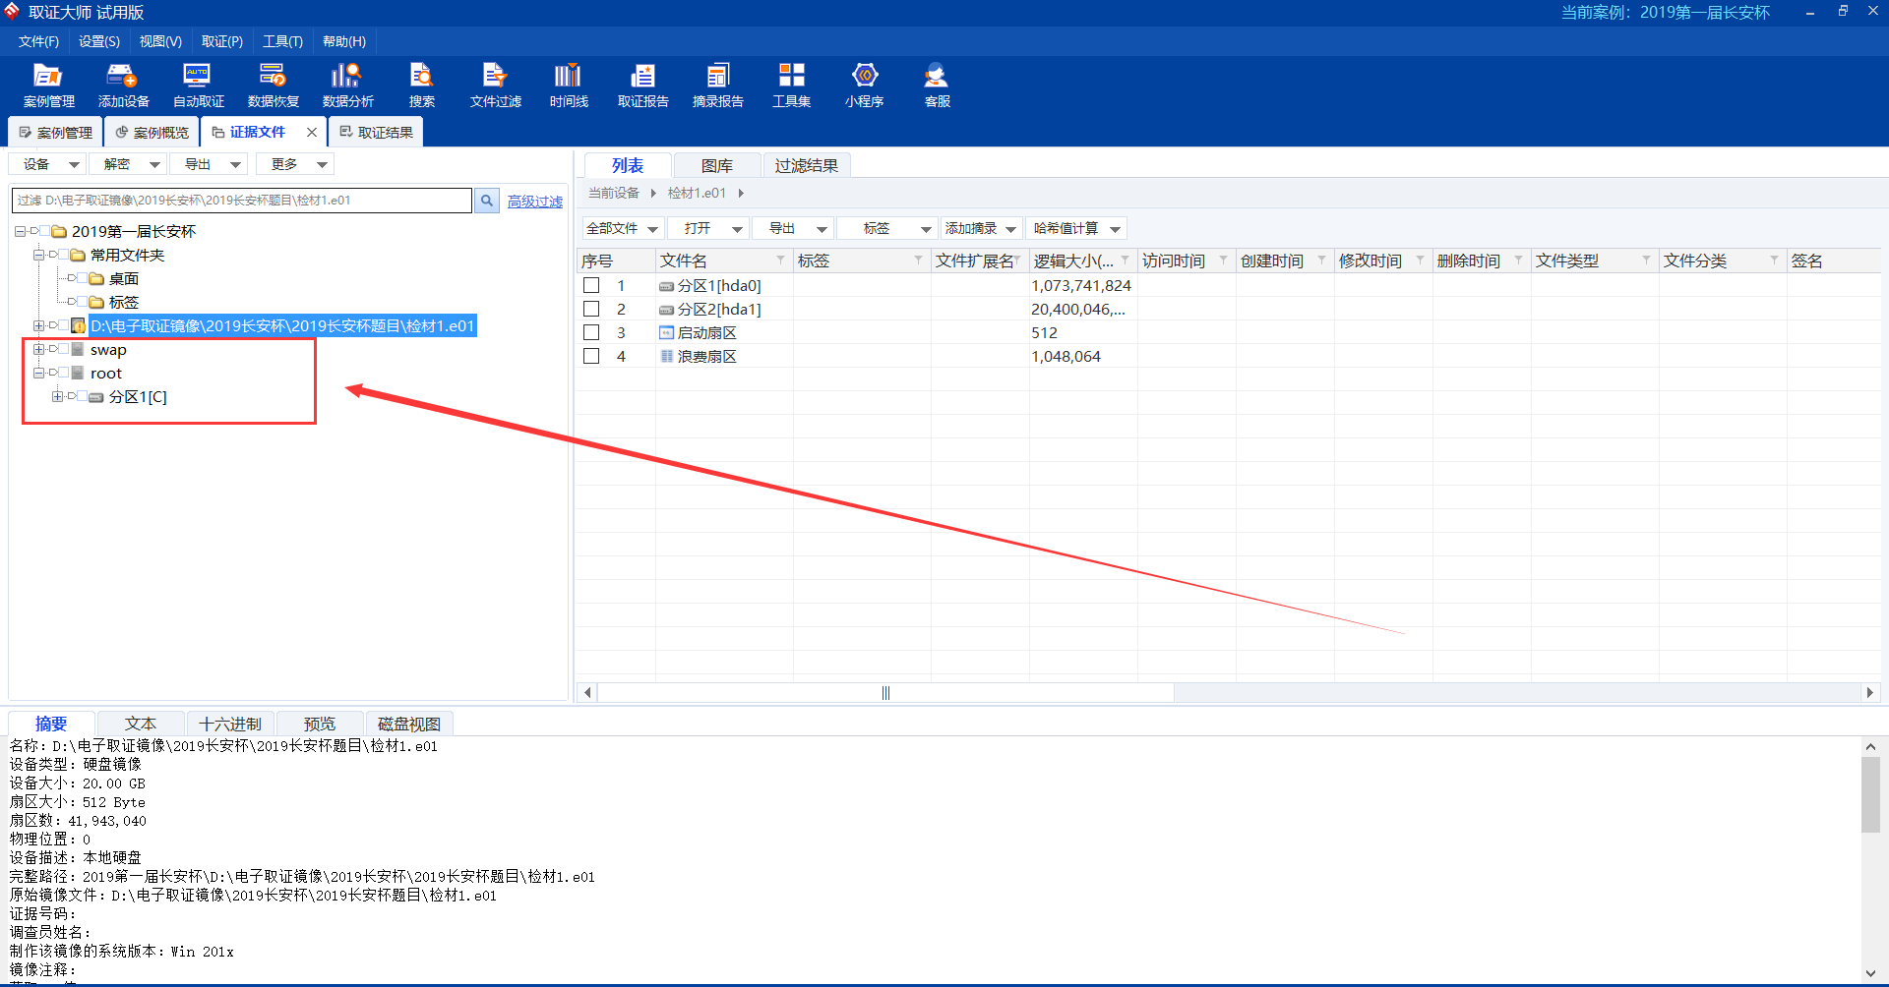
Task: Click 检材1.e01 in the breadcrumb path
Action: pyautogui.click(x=697, y=194)
